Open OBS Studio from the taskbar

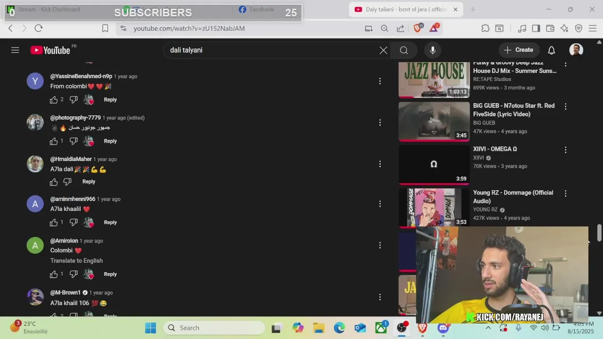[x=401, y=328]
